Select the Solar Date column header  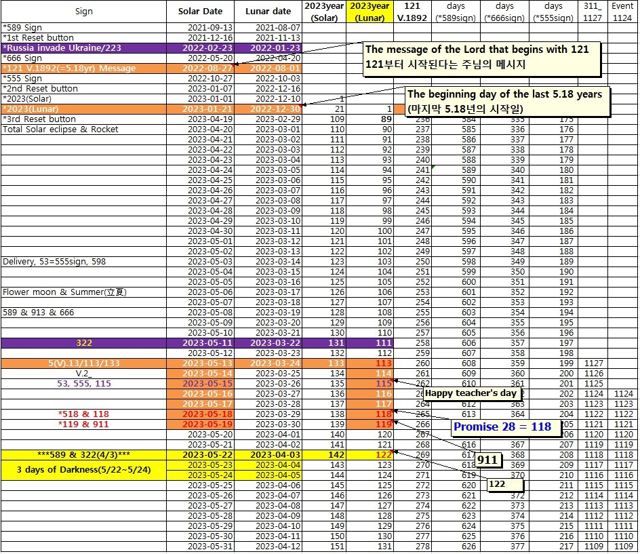click(200, 12)
